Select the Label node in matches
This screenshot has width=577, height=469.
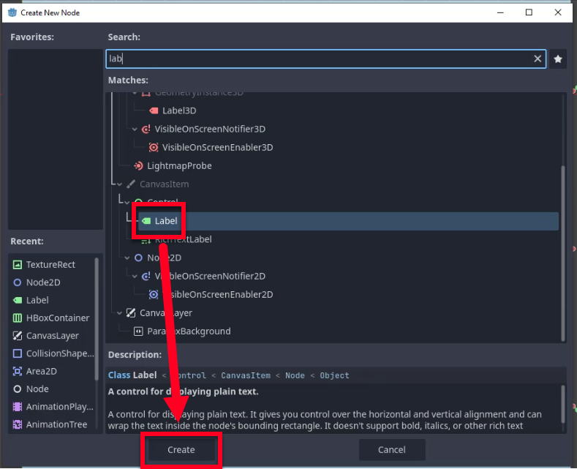pyautogui.click(x=166, y=221)
